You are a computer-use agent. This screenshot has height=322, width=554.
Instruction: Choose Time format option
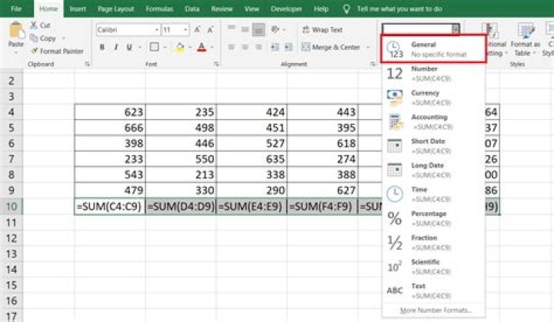[x=433, y=194]
